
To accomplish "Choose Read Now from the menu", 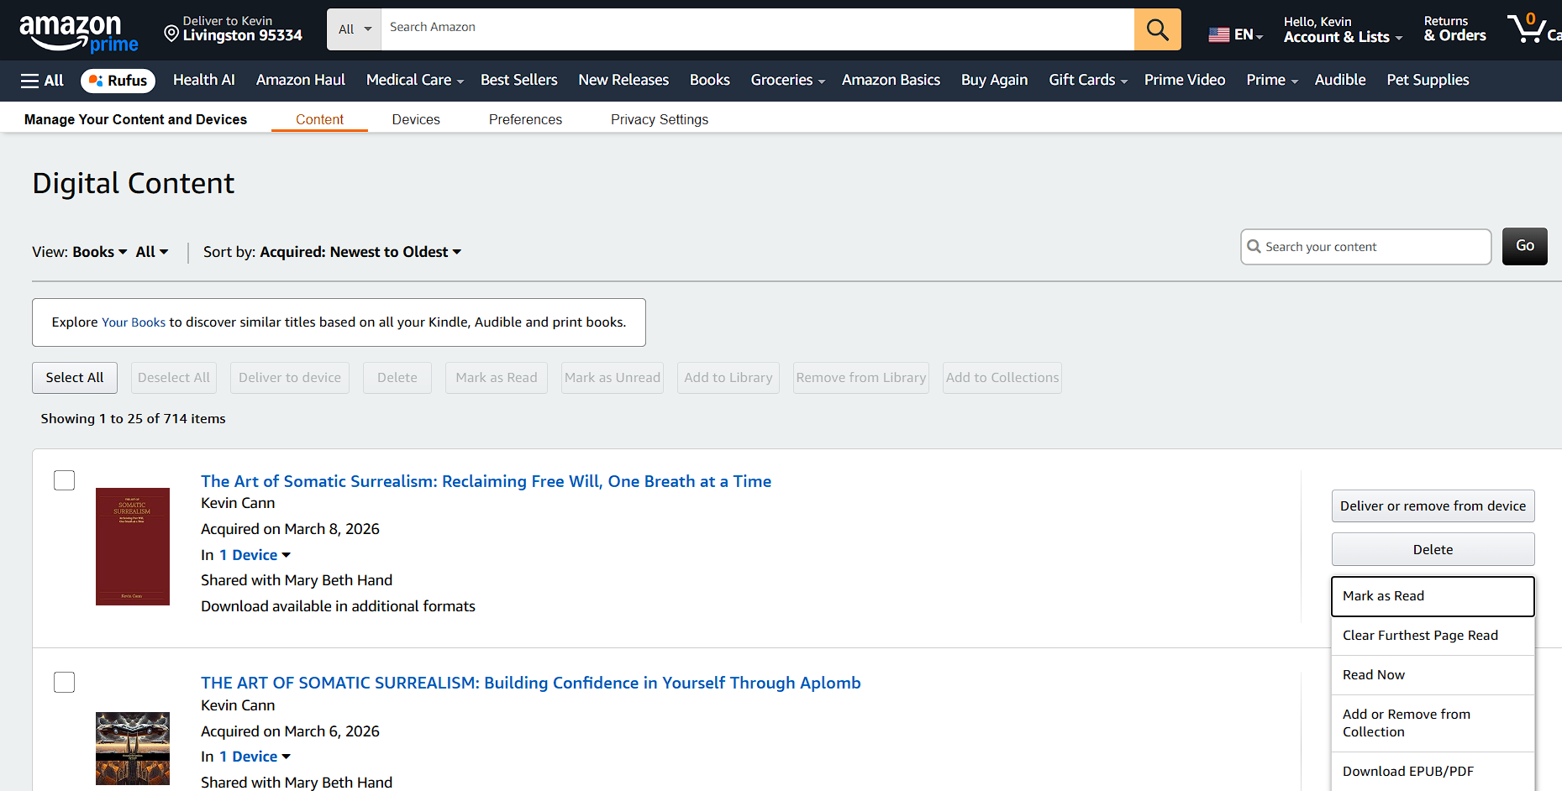I will 1433,675.
